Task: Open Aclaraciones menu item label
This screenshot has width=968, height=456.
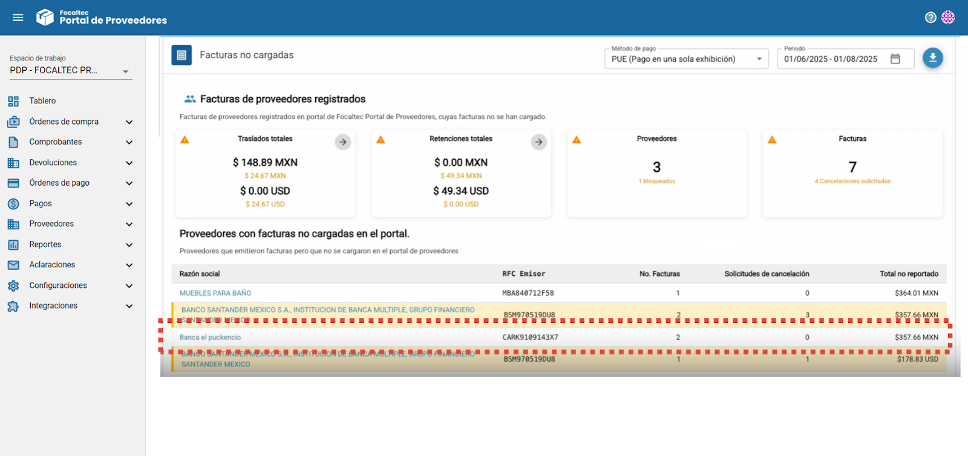Action: click(53, 265)
